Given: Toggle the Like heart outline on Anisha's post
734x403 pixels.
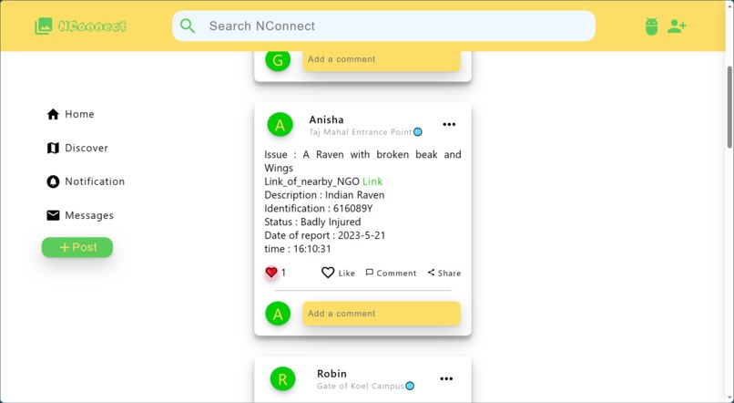Looking at the screenshot, I should 328,273.
